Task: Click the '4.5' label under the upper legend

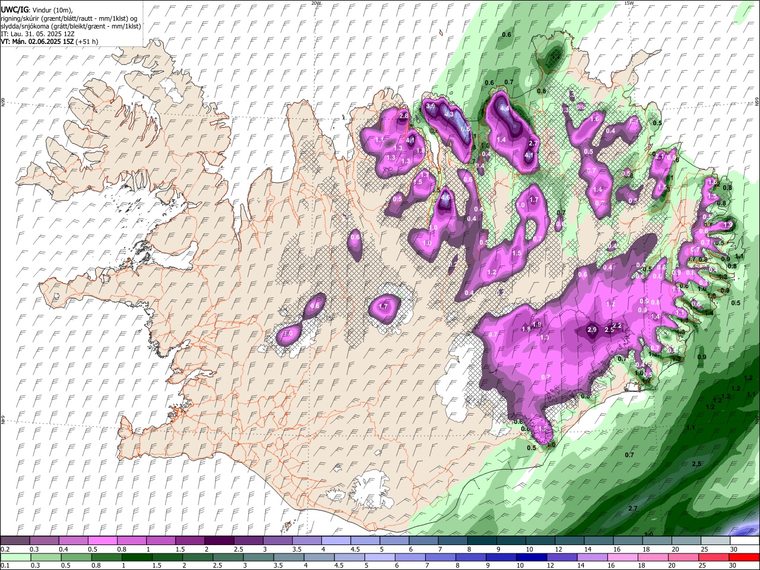Action: click(x=356, y=549)
